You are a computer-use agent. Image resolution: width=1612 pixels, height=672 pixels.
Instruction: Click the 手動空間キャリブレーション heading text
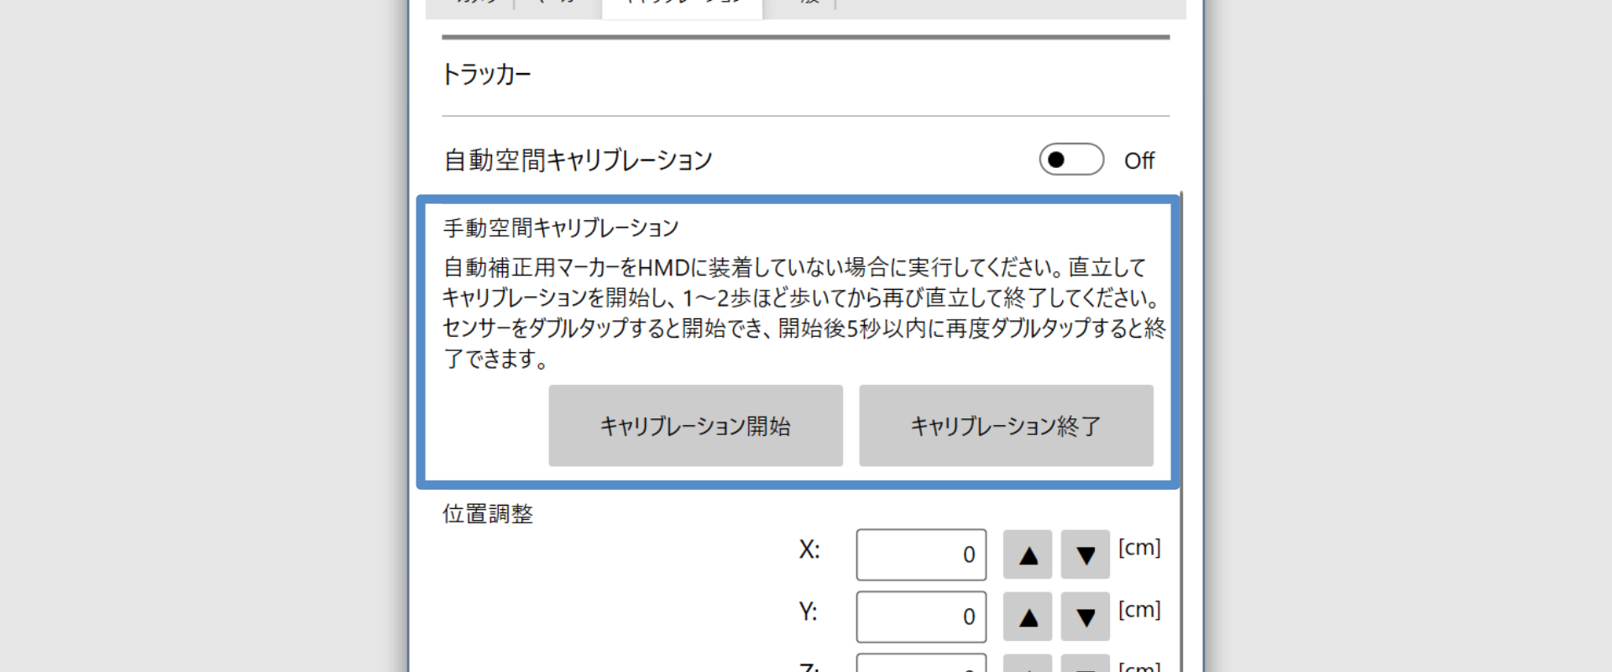[x=561, y=228]
